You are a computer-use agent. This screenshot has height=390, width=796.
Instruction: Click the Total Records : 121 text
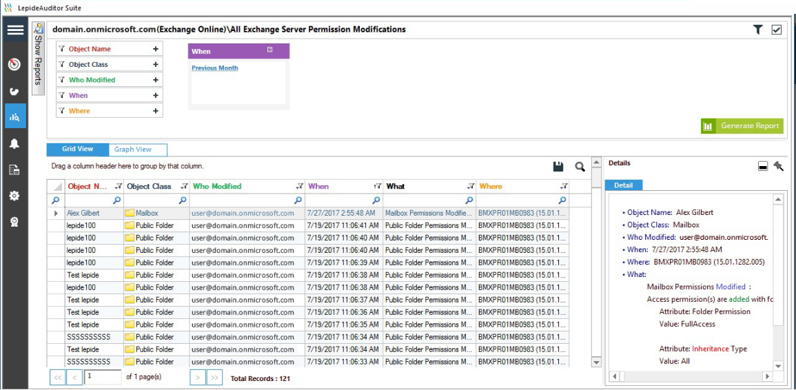coord(261,379)
